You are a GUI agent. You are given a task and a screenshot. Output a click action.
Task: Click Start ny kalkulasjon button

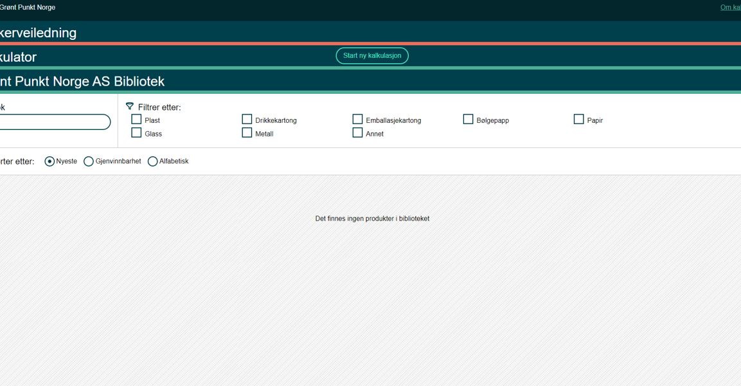click(x=372, y=56)
